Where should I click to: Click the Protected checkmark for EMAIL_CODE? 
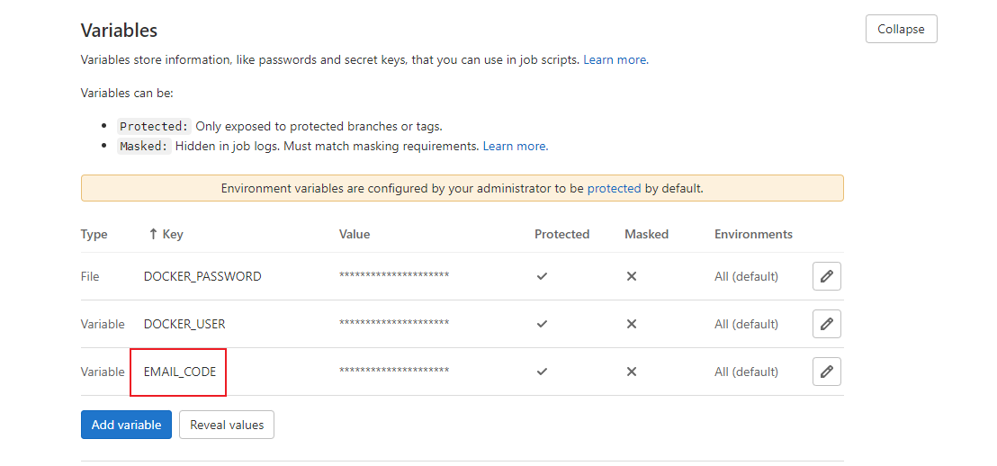542,372
